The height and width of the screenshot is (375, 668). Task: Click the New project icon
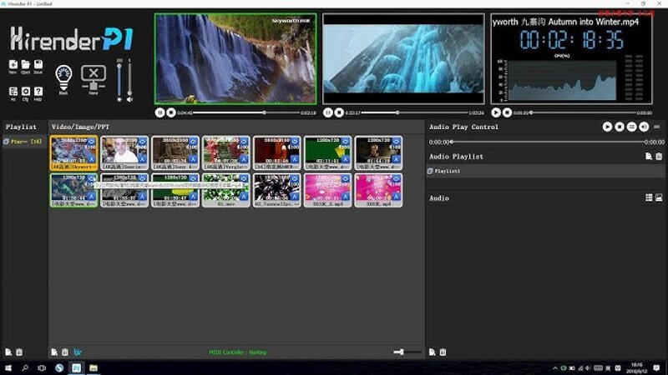(13, 65)
